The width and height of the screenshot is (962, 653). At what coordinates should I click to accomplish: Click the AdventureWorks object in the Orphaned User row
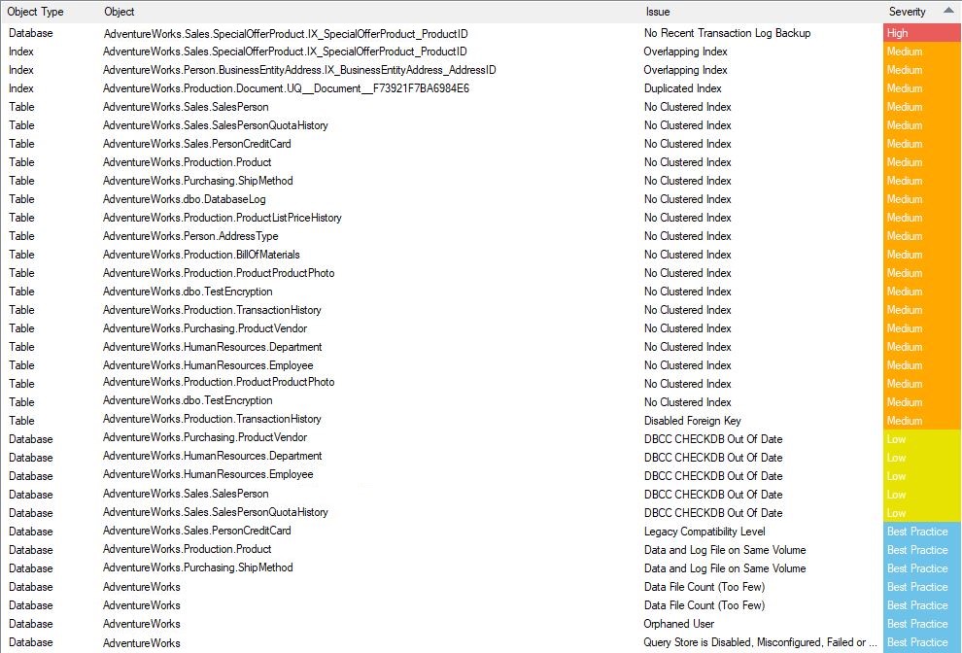pyautogui.click(x=142, y=624)
